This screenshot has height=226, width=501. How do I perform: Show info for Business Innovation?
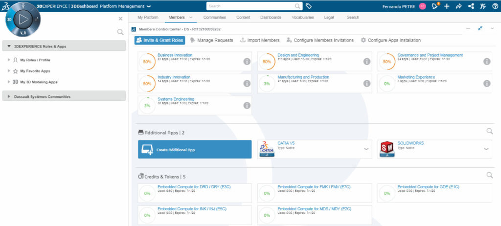[247, 61]
